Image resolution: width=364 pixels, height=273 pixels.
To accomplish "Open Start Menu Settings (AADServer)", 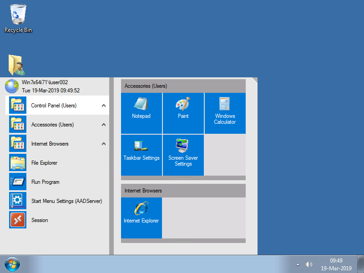I will (x=66, y=201).
